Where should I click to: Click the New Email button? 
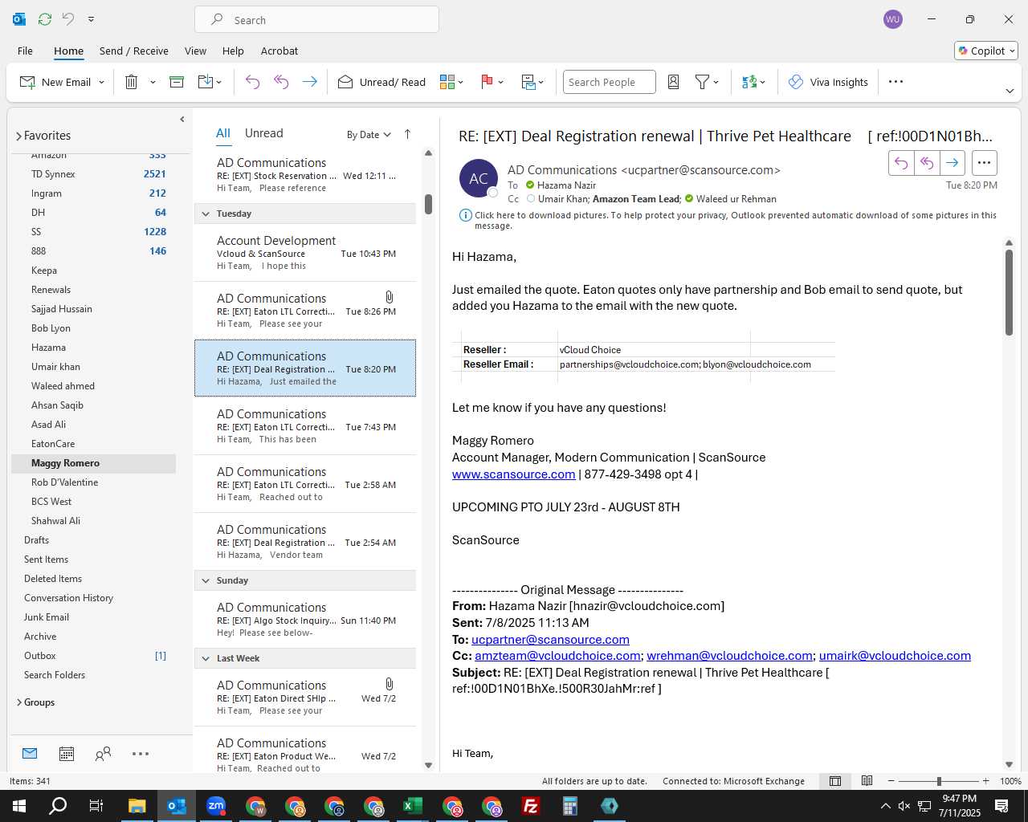(x=55, y=82)
